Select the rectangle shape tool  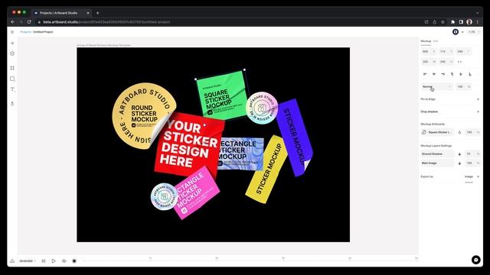12,79
